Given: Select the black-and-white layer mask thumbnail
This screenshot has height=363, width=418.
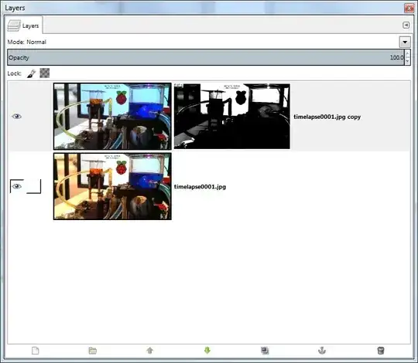Looking at the screenshot, I should tap(232, 116).
